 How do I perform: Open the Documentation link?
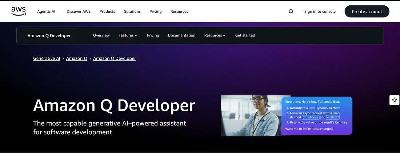point(181,35)
